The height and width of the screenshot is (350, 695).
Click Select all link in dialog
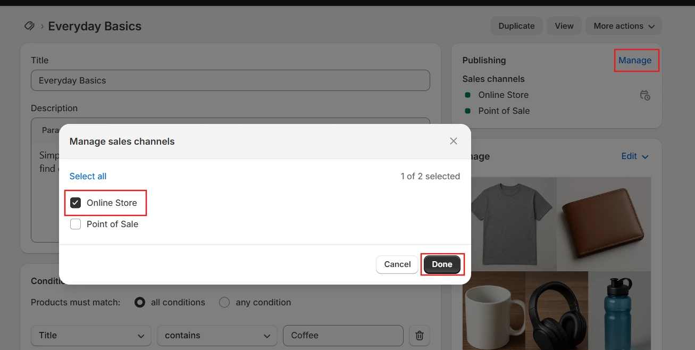[88, 176]
